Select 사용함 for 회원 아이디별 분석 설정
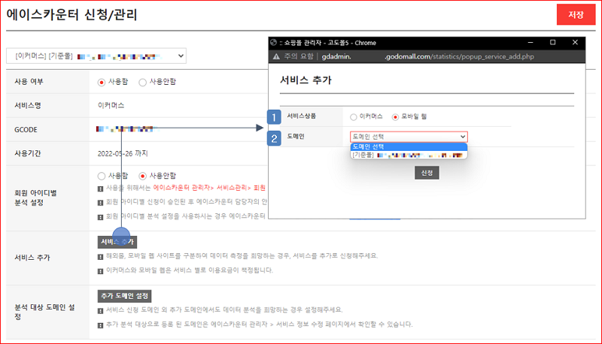This screenshot has width=602, height=344. [102, 175]
